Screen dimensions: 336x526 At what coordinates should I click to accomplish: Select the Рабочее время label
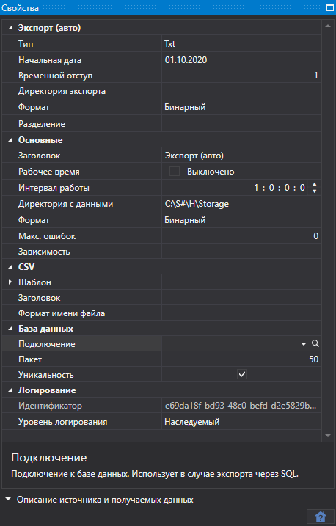[x=49, y=172]
